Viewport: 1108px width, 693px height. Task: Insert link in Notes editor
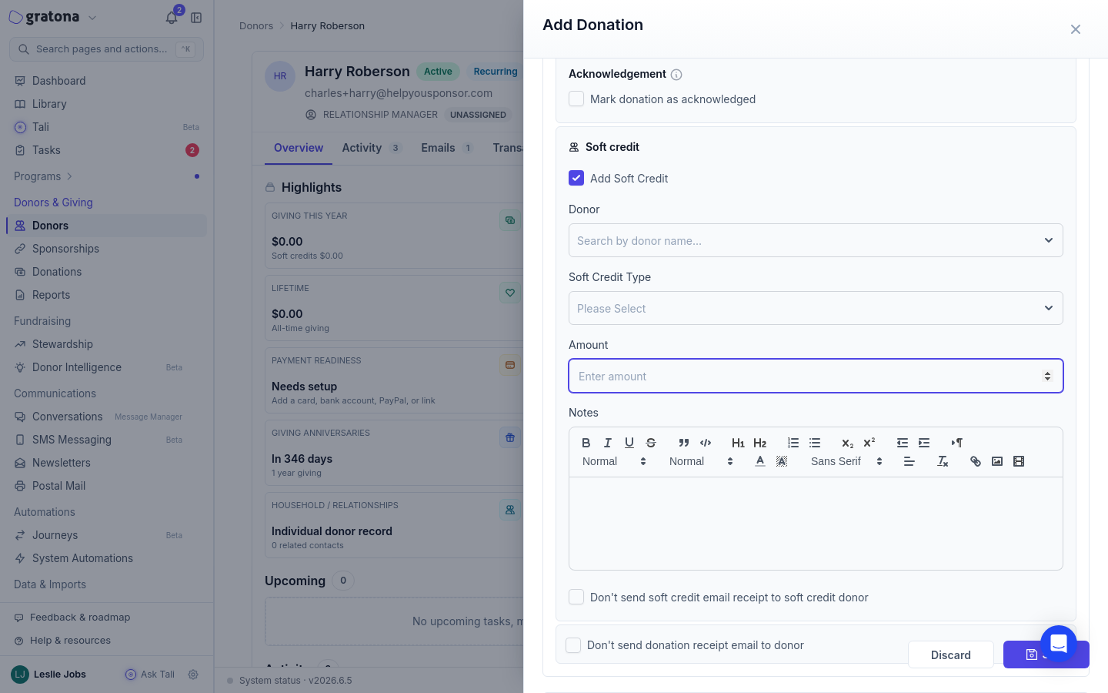tap(976, 461)
